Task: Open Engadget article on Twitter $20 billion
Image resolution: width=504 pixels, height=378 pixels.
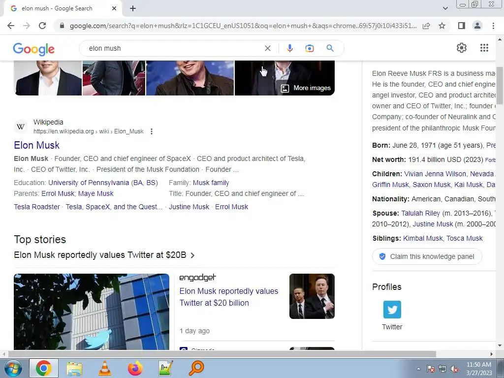Action: (x=228, y=297)
